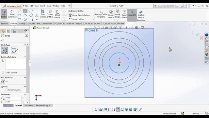This screenshot has width=209, height=118.
Task: Toggle Rapid Sketch mode
Action: point(124,14)
